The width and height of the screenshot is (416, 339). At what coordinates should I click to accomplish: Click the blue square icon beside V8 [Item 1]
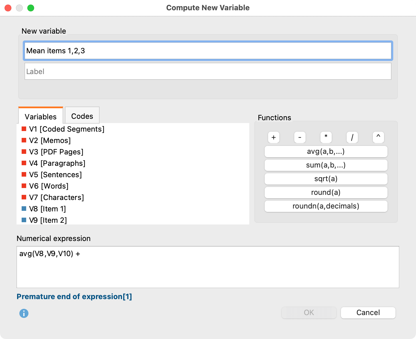24,208
